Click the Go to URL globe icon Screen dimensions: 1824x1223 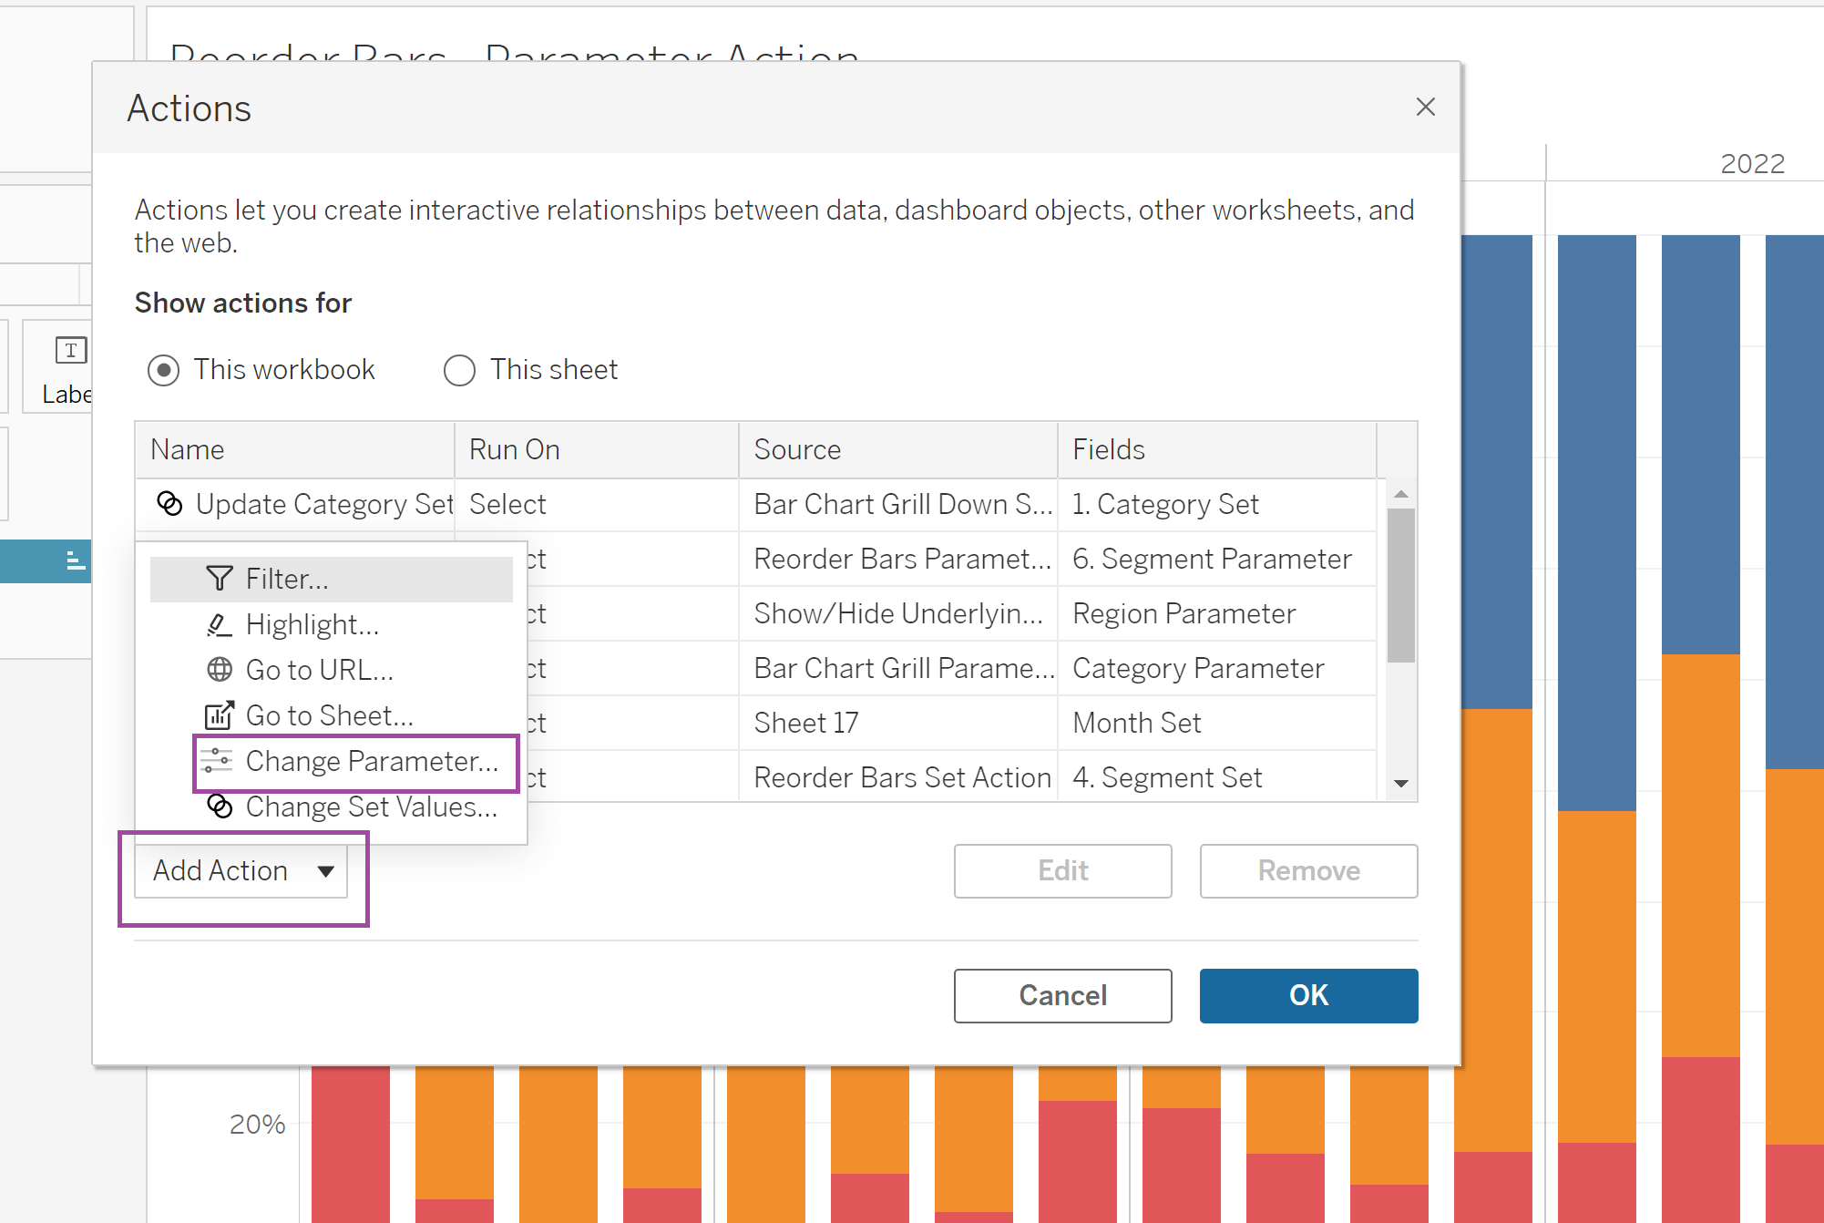[x=219, y=670]
